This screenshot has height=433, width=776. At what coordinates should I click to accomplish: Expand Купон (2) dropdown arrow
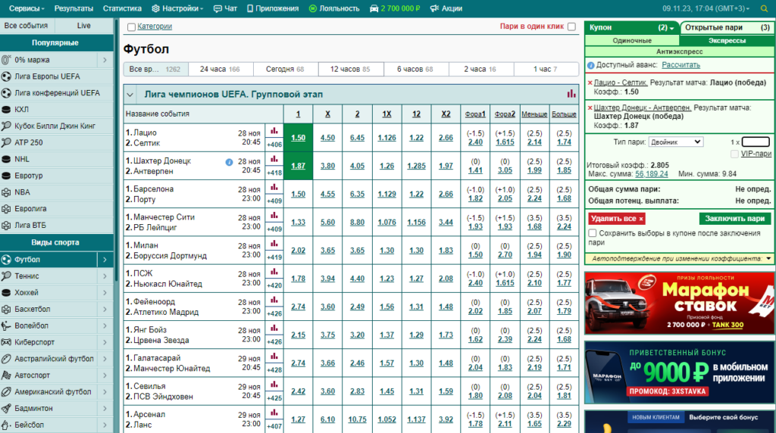671,29
